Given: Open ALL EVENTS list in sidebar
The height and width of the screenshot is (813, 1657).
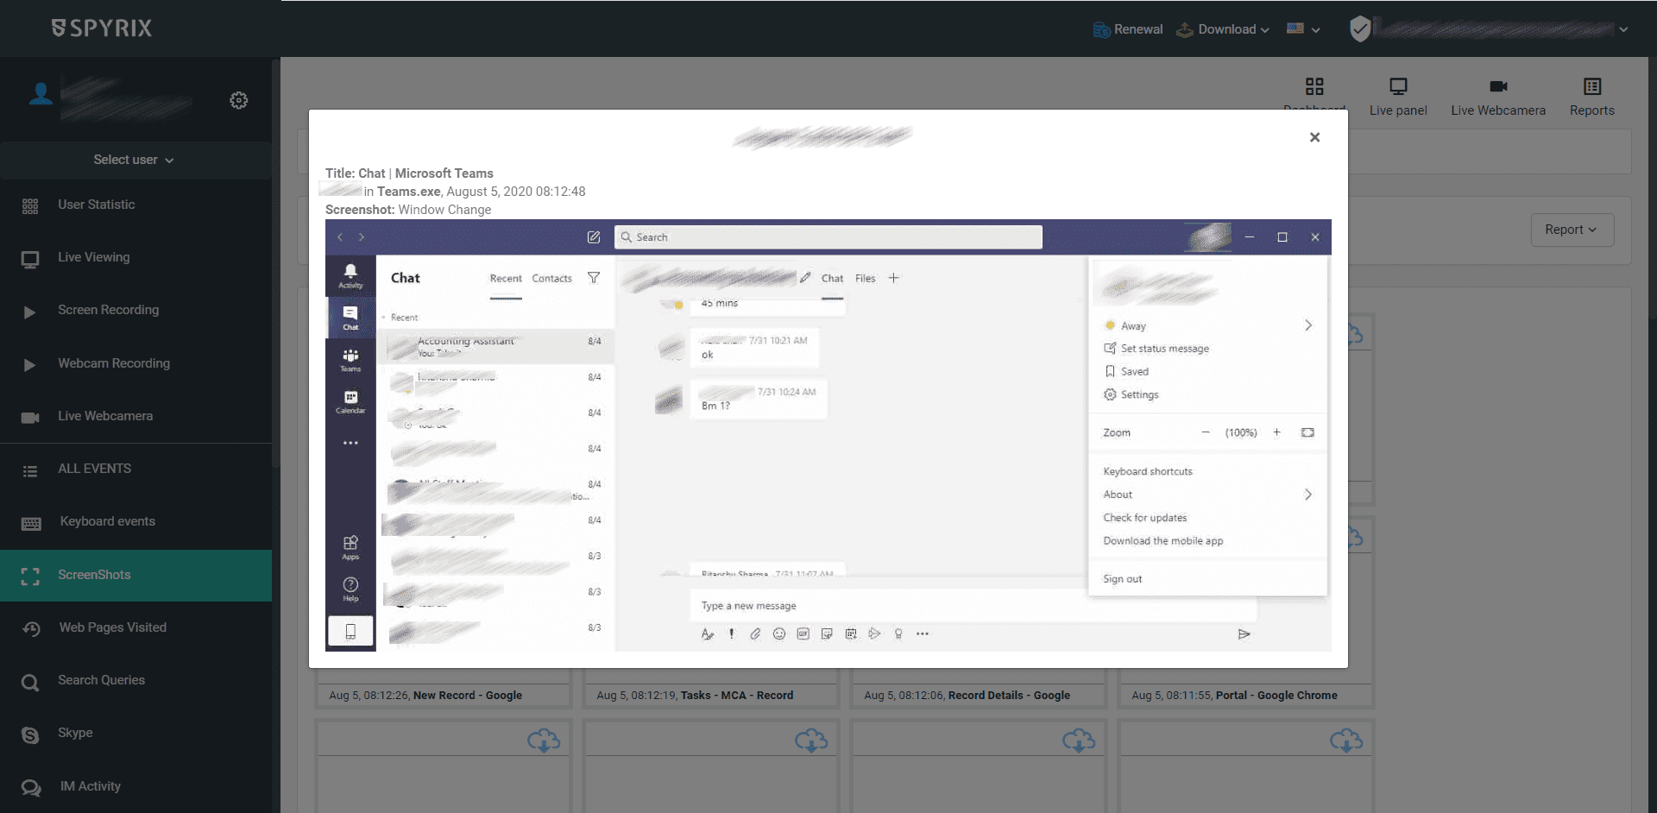Looking at the screenshot, I should 94,469.
